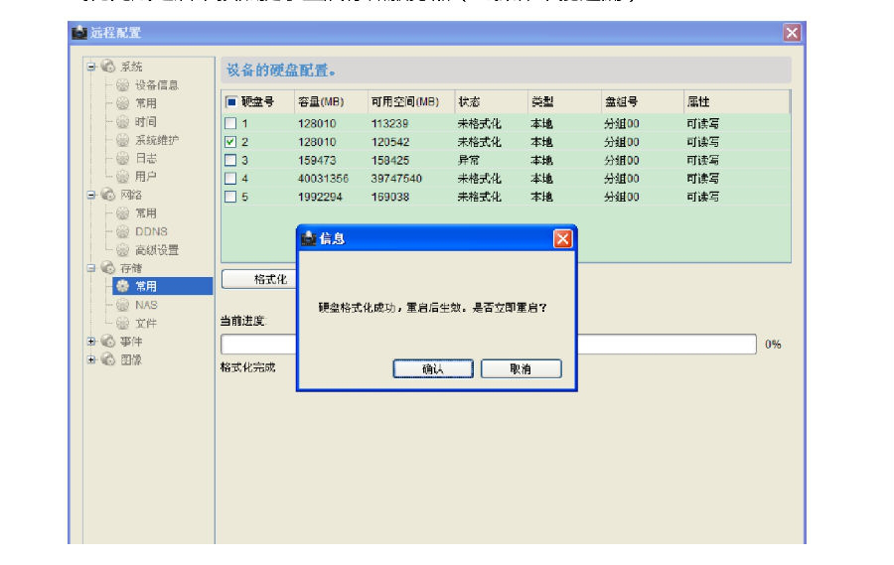
Task: Click the 设备信息 gear icon
Action: click(122, 85)
